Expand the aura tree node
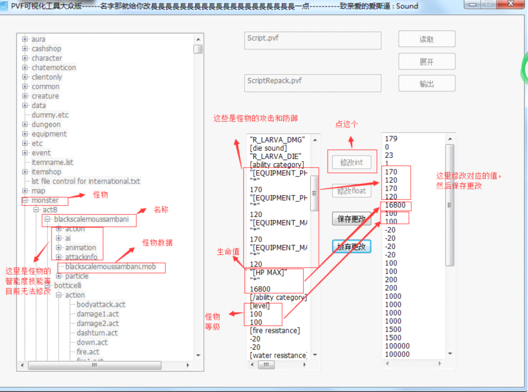 25,39
